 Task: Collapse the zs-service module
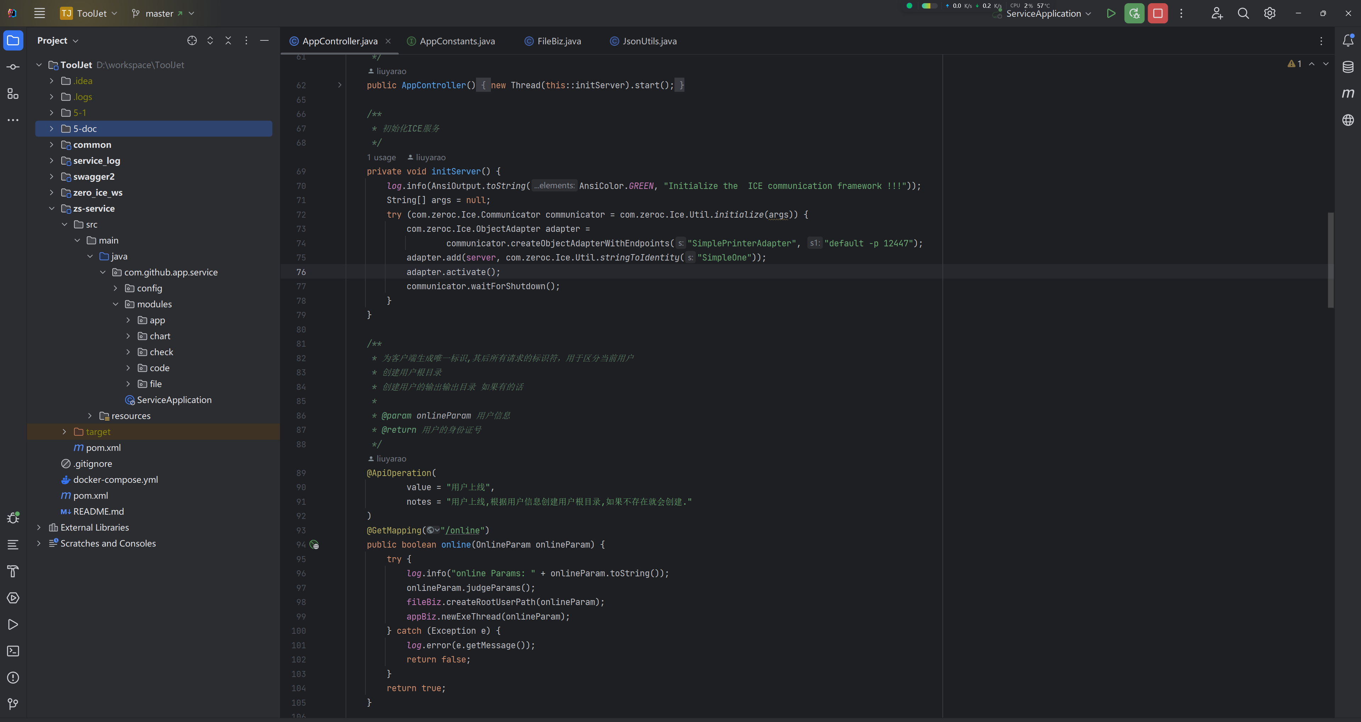[51, 209]
